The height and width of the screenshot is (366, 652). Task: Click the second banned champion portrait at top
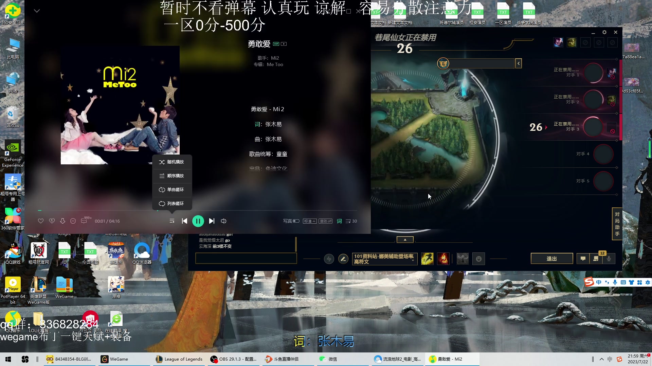572,42
